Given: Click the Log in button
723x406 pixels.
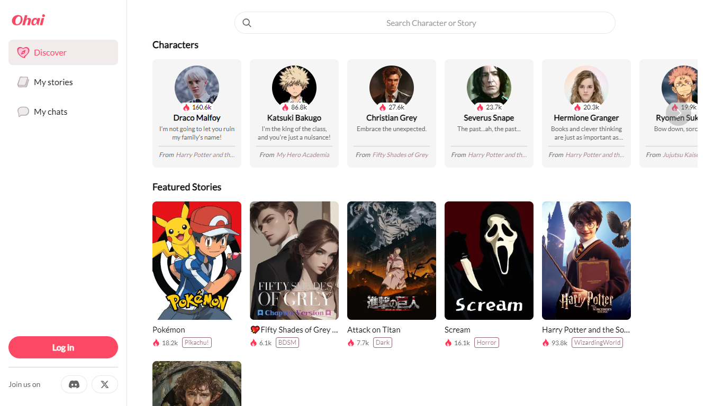Looking at the screenshot, I should [x=63, y=347].
